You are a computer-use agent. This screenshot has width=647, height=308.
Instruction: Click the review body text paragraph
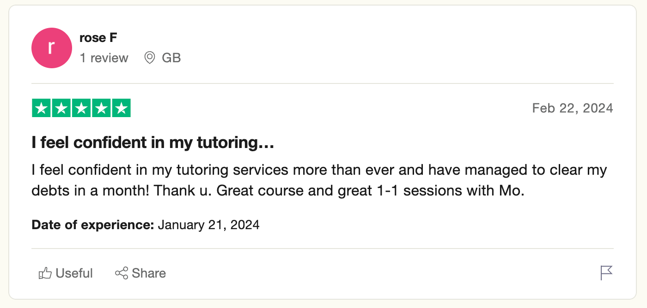(319, 180)
